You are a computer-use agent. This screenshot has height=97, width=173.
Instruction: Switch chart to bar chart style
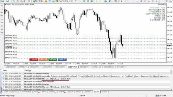coord(72,1)
